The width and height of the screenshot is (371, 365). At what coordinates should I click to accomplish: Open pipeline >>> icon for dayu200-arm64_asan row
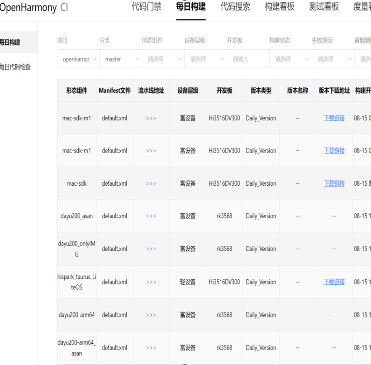(x=151, y=348)
